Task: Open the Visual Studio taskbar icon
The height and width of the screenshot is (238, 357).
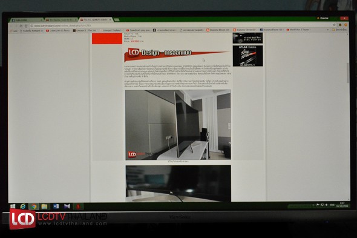Action: tap(67, 207)
